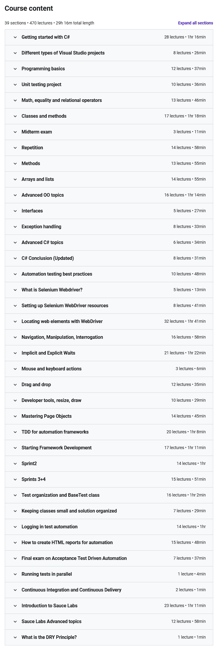218x652 pixels.
Task: Click chevron next to Midterm exam
Action: tap(15, 132)
